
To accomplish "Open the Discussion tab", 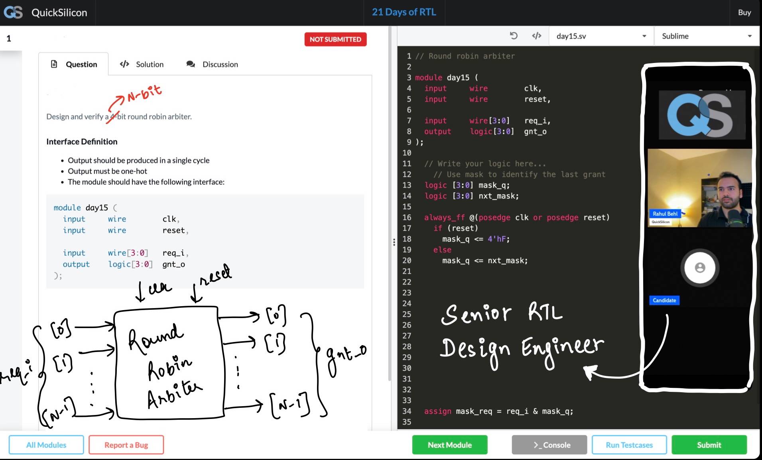I will click(213, 64).
